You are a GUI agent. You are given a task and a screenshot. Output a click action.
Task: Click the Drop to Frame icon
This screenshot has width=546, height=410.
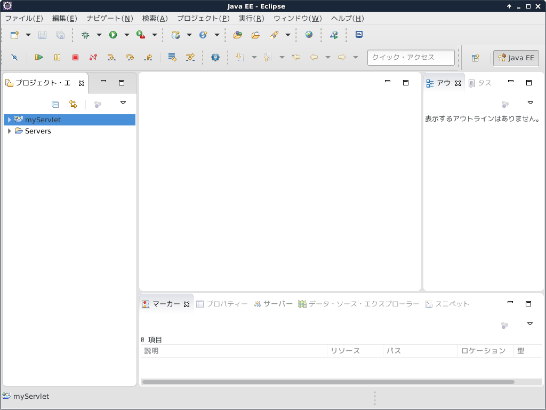pos(172,57)
